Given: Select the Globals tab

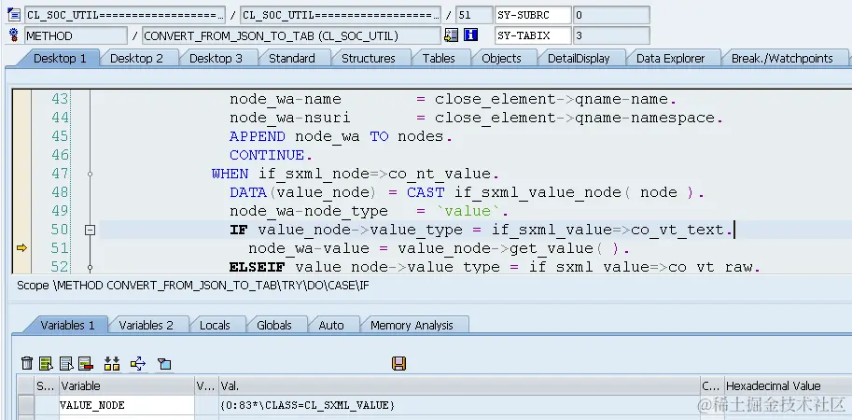Looking at the screenshot, I should [273, 325].
